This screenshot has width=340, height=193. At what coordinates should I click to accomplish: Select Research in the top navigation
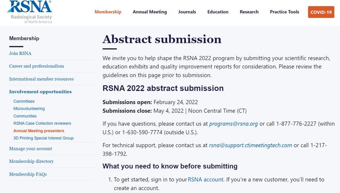tap(249, 12)
